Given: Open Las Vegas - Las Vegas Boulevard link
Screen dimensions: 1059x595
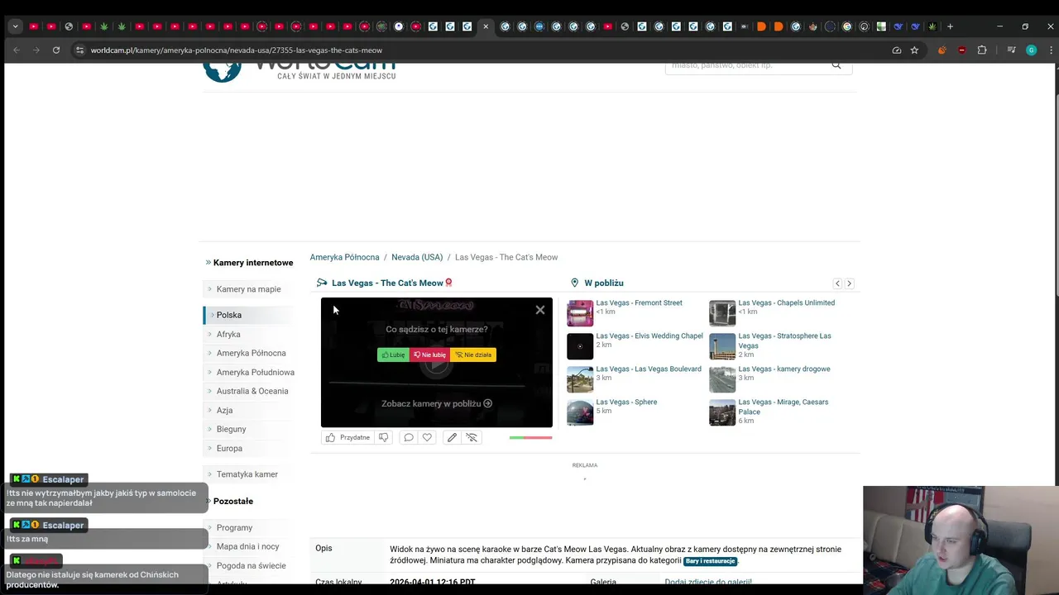Looking at the screenshot, I should coord(649,369).
